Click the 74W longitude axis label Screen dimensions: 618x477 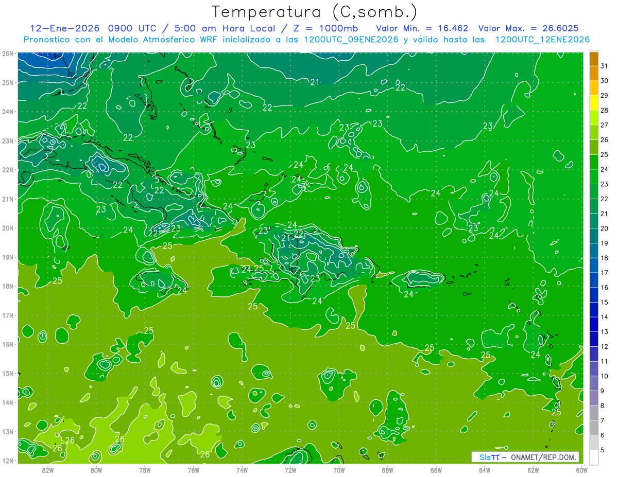[x=242, y=470]
